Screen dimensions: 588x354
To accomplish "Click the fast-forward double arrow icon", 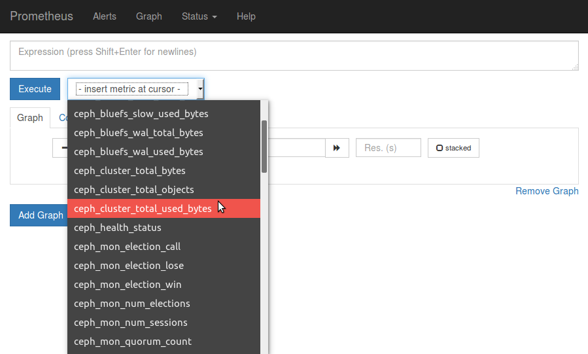I will click(x=337, y=148).
